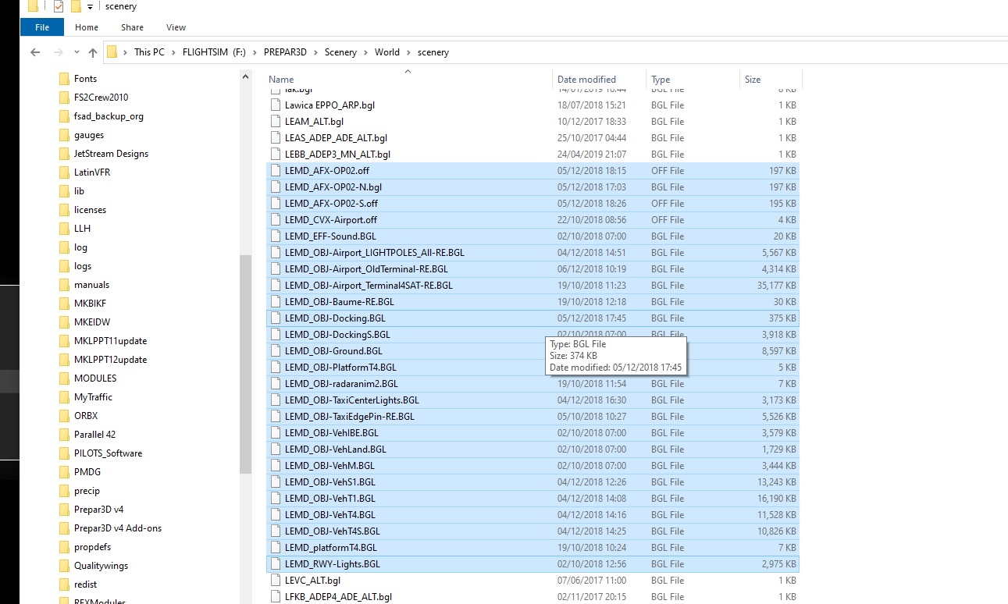
Task: Open the recent locations dropdown arrow
Action: [77, 53]
